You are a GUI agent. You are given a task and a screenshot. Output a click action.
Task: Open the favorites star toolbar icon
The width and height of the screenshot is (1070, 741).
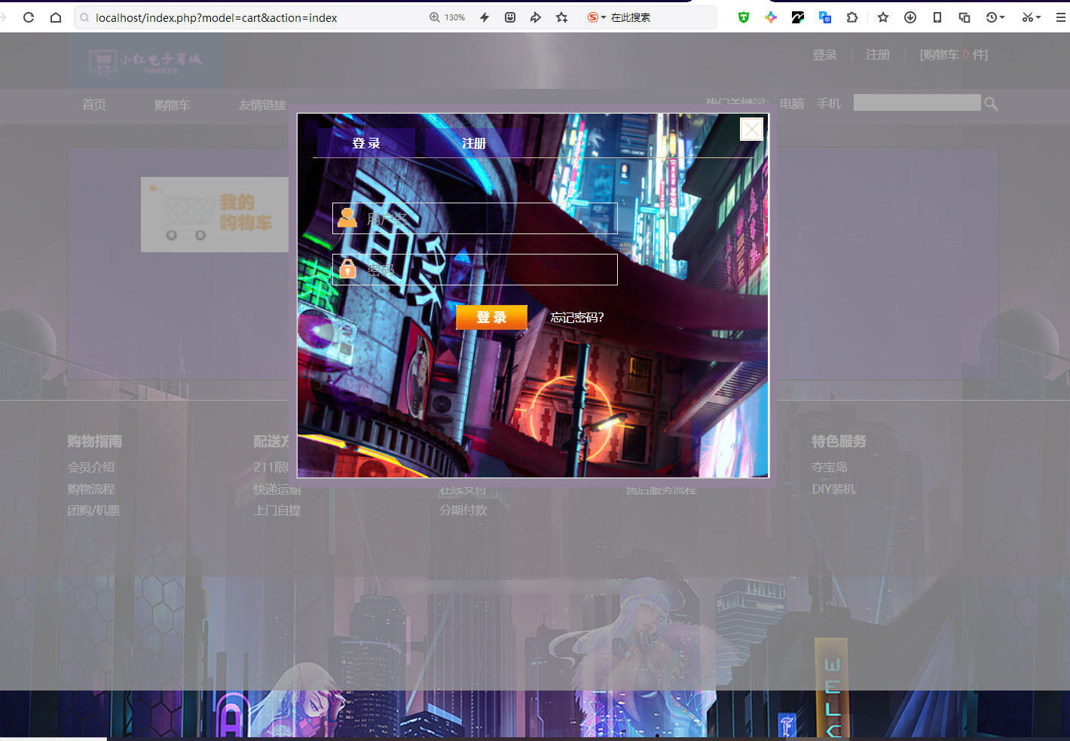[x=883, y=17]
